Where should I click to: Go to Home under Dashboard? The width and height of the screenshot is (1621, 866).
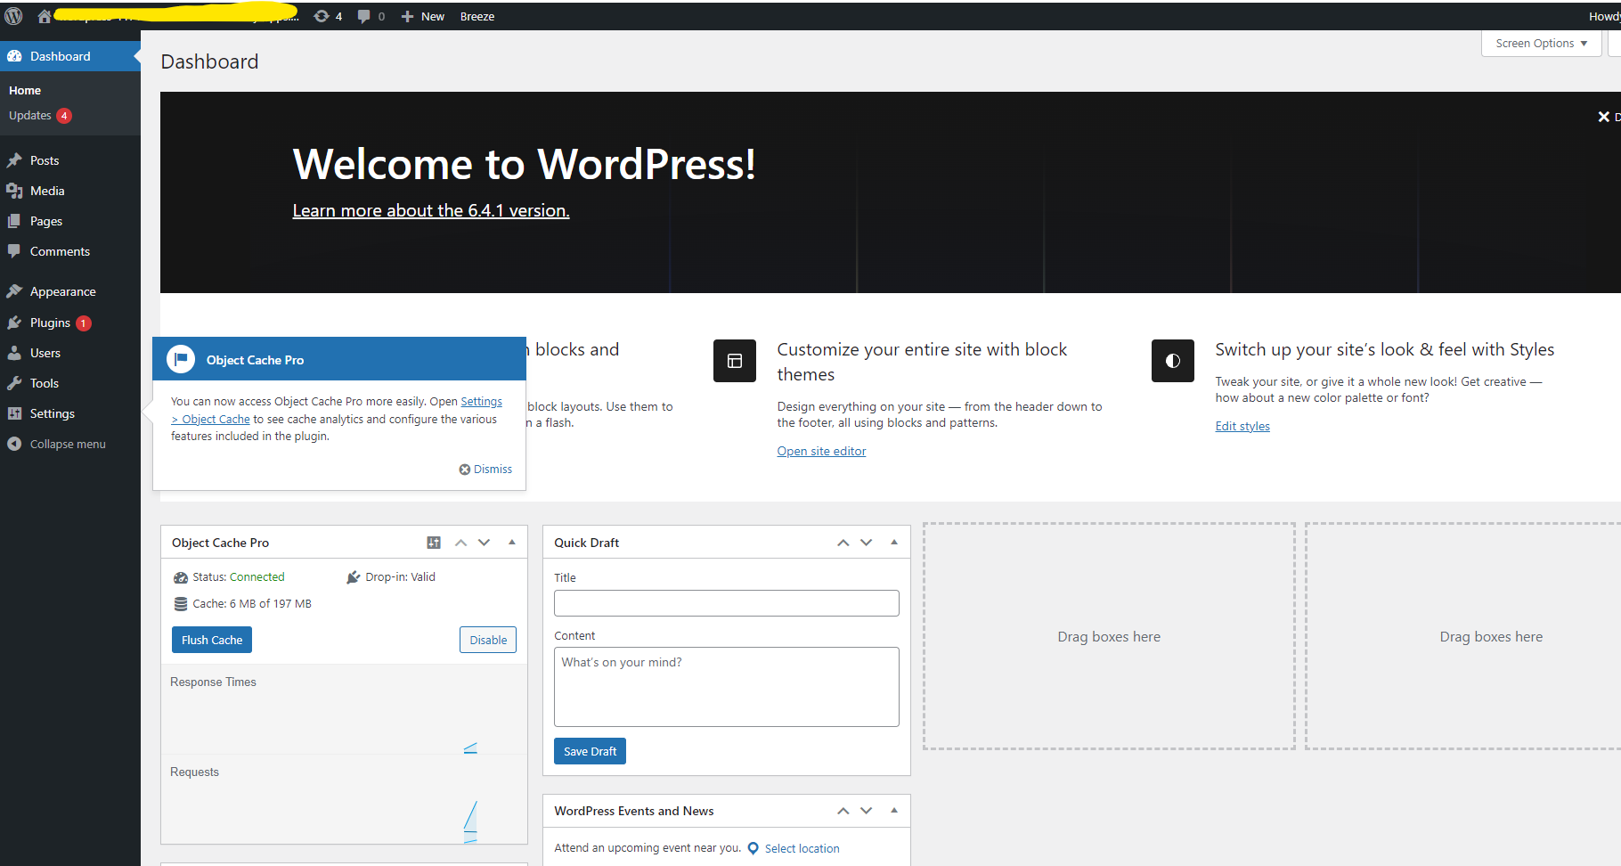(x=25, y=90)
